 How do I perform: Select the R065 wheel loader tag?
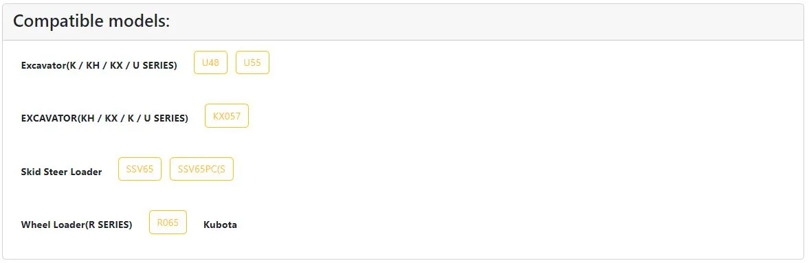(168, 222)
